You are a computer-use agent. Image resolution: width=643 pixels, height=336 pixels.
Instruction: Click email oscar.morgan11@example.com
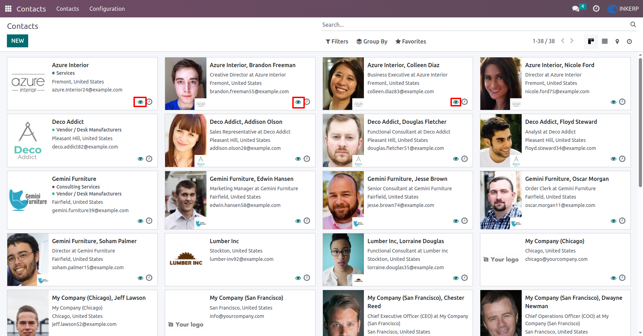click(560, 205)
